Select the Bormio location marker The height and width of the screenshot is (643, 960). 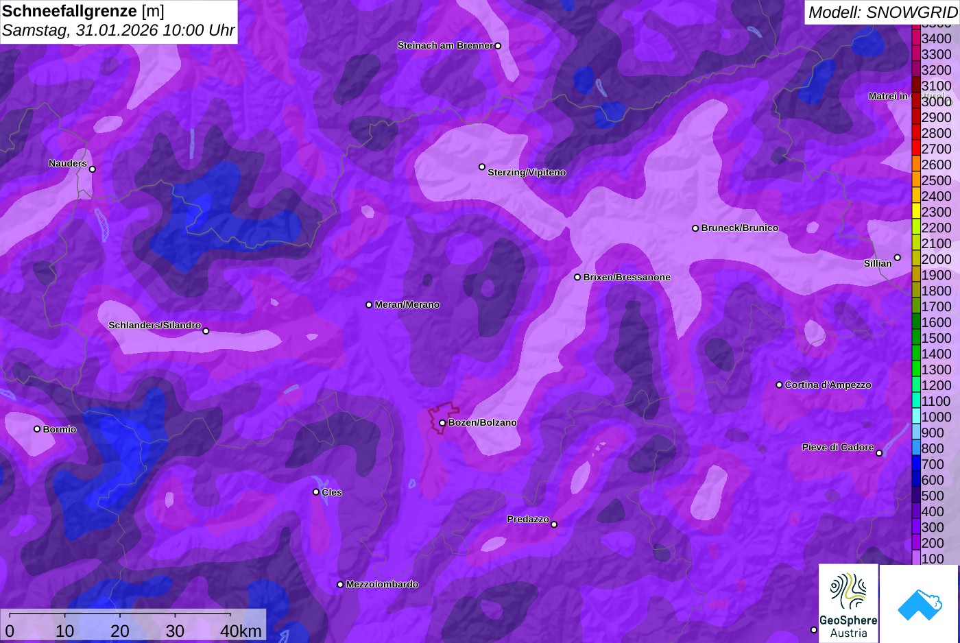click(37, 429)
